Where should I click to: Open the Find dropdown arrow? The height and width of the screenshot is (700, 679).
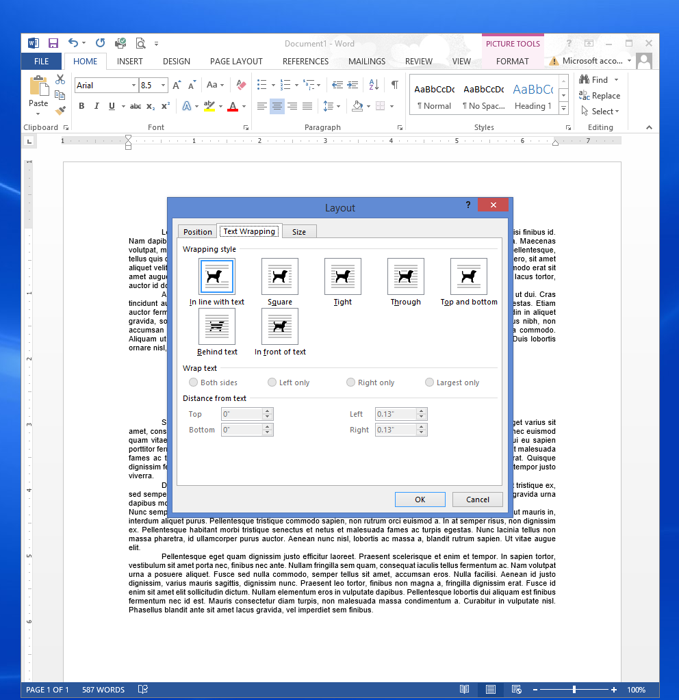point(617,80)
